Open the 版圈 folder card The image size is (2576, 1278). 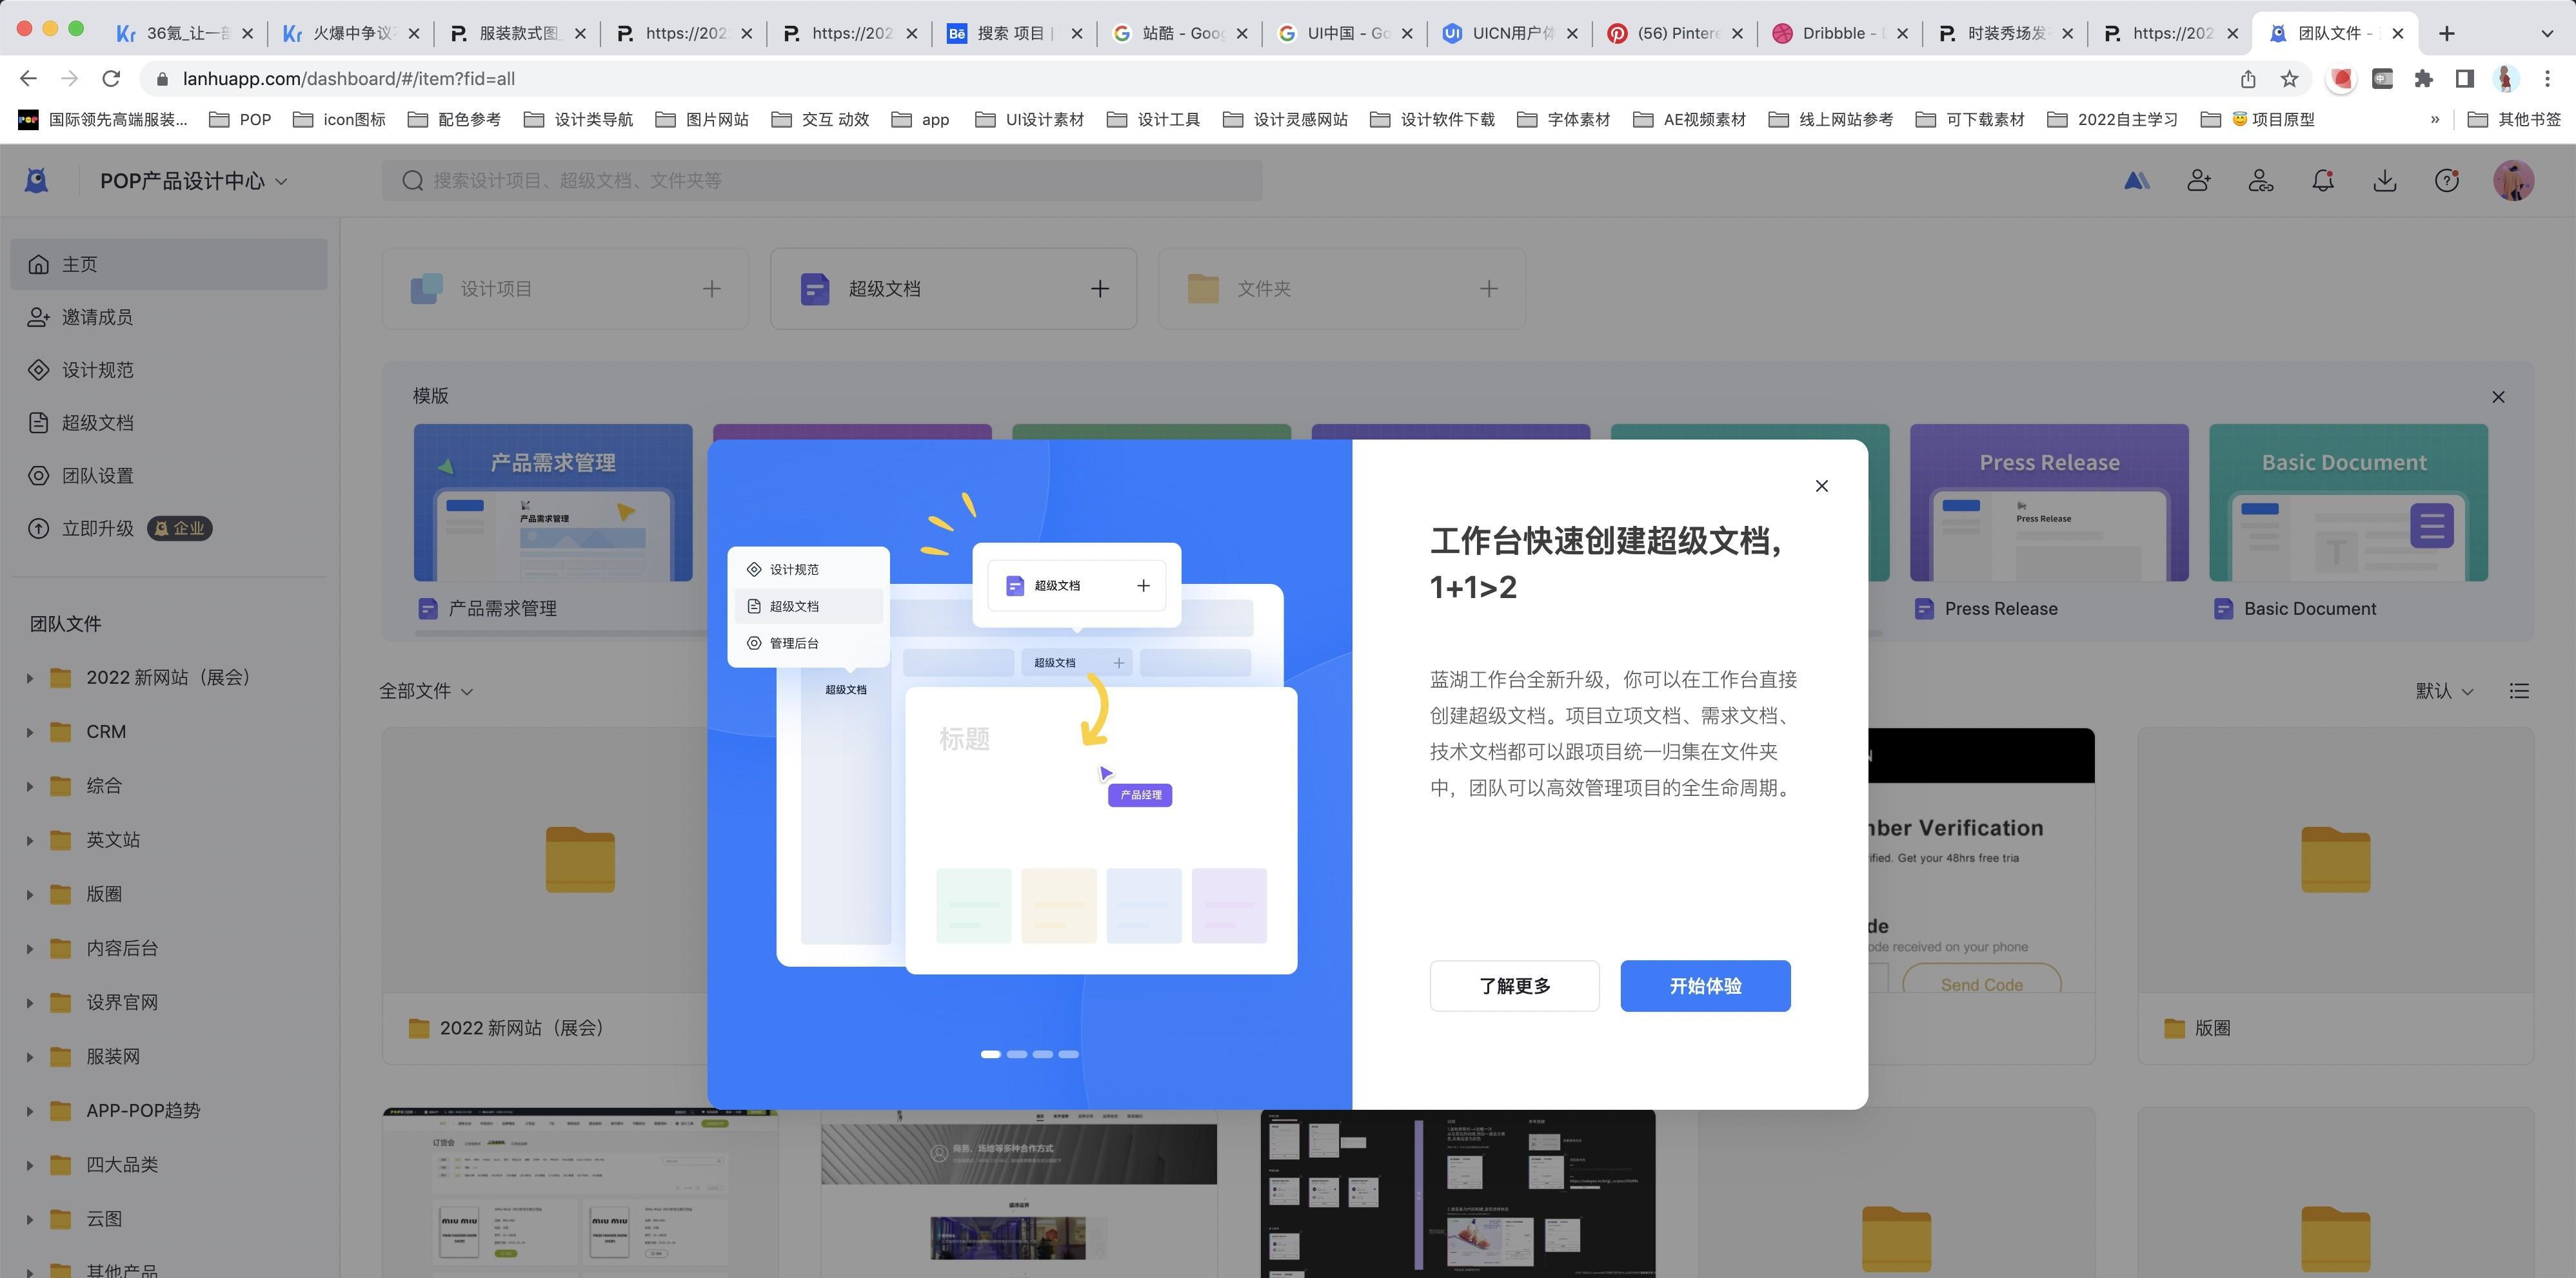[x=2335, y=895]
